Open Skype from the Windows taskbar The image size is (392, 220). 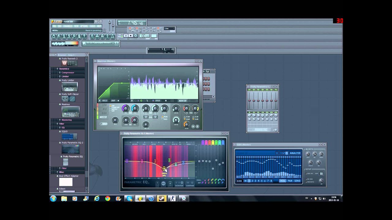(x=129, y=199)
